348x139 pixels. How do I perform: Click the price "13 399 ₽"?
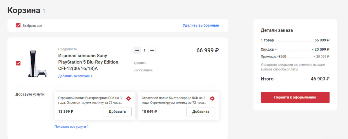pyautogui.click(x=66, y=112)
